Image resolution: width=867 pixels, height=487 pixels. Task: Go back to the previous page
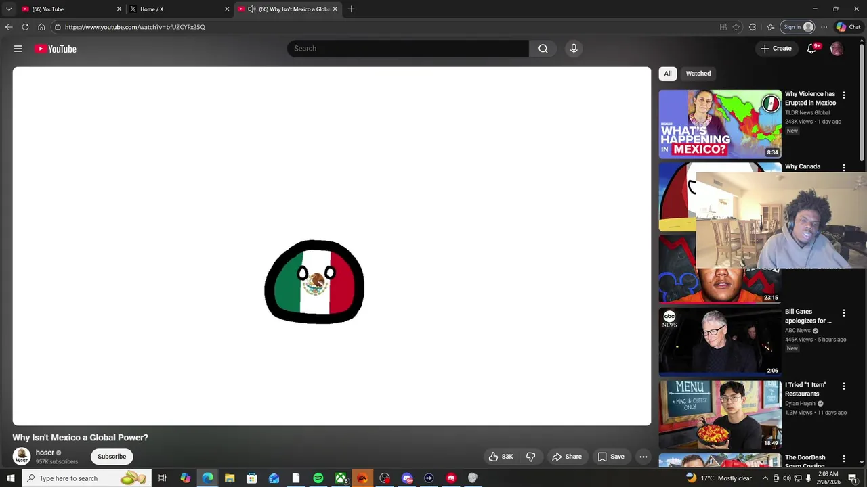click(9, 27)
